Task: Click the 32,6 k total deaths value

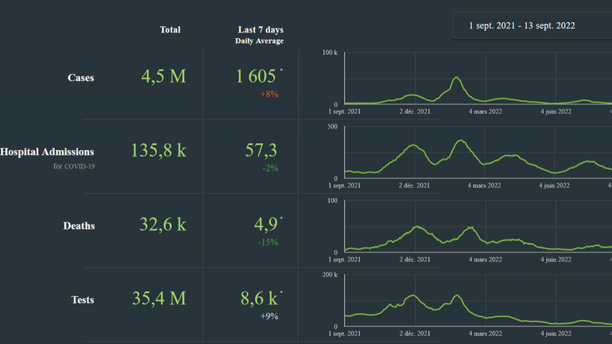Action: click(x=162, y=225)
